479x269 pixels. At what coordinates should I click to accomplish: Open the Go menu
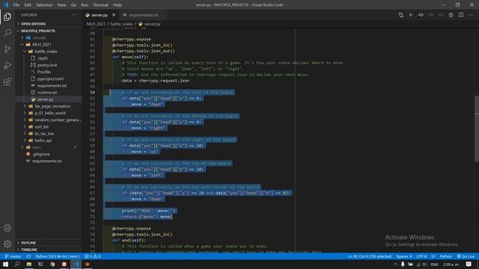click(73, 5)
